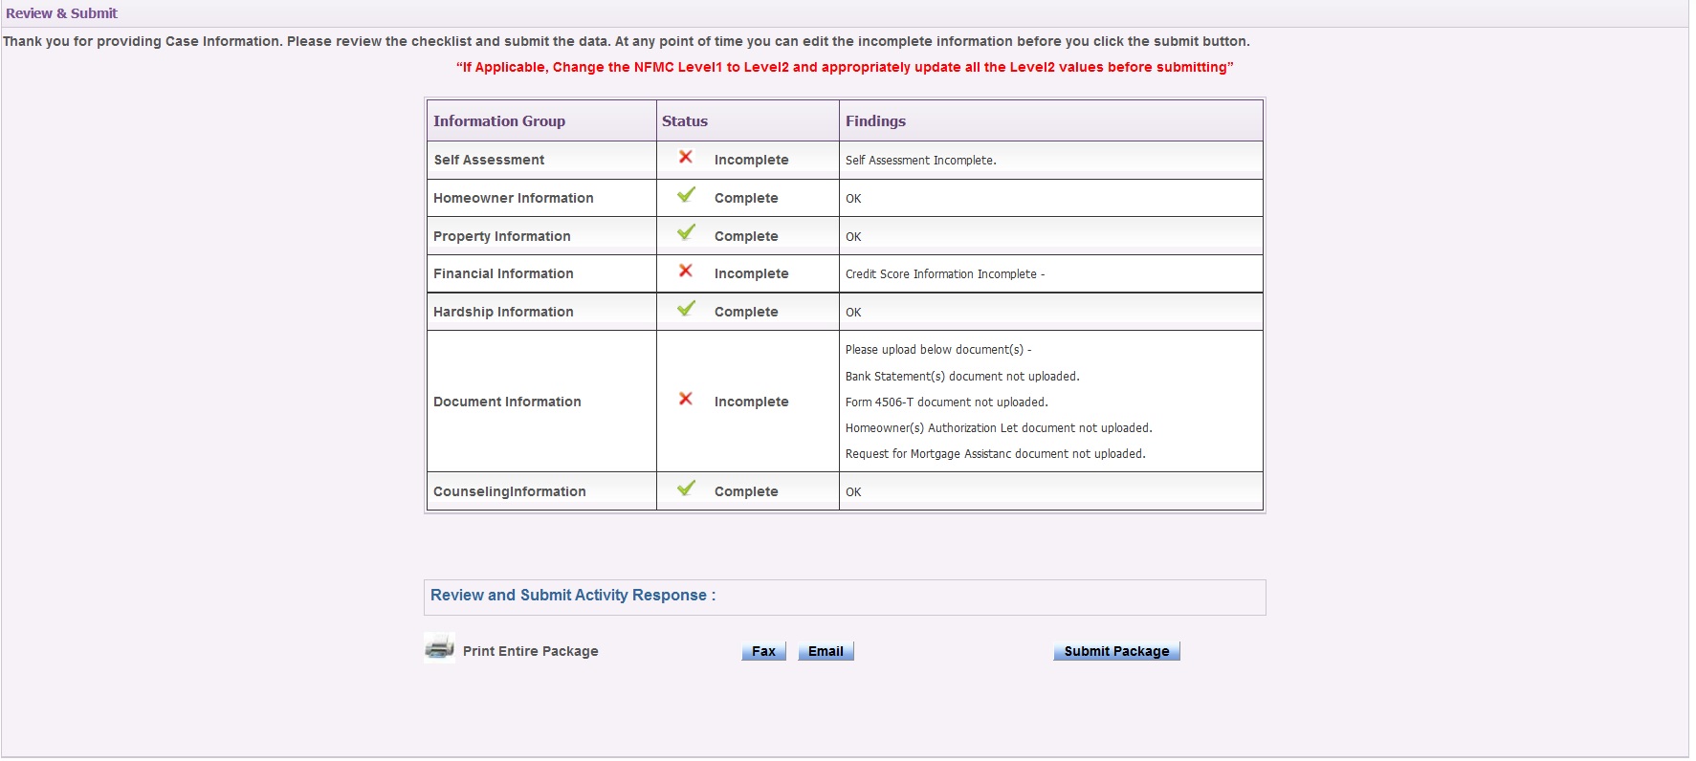Click the Status column header

tap(685, 121)
